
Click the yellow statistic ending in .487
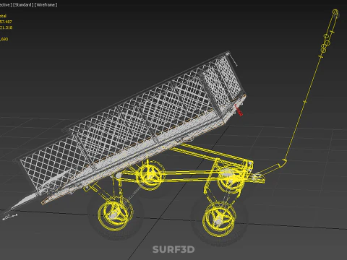coord(6,22)
